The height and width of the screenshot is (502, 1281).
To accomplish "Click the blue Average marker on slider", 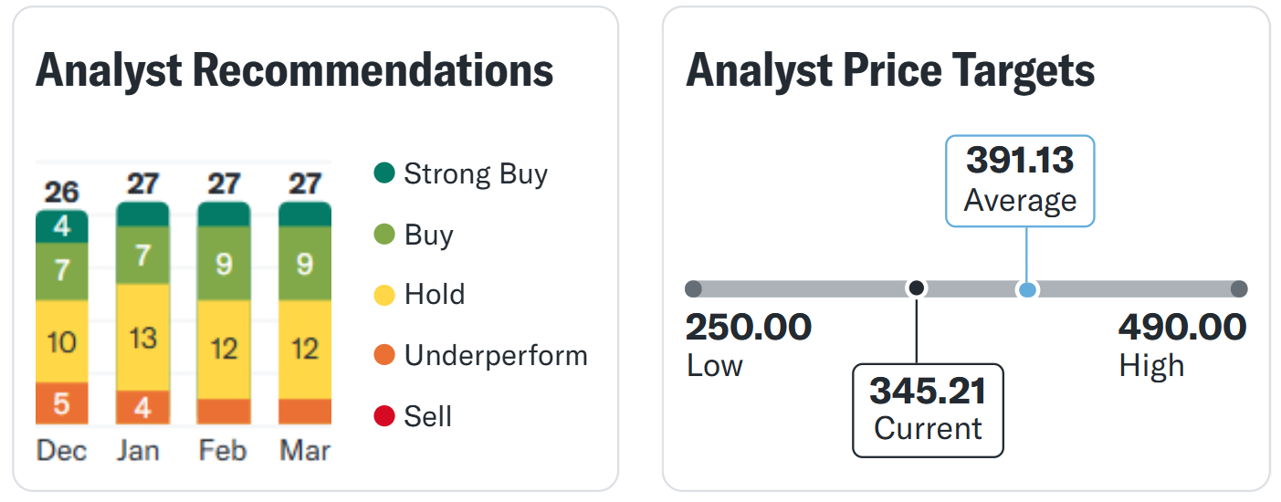I will pyautogui.click(x=1027, y=289).
